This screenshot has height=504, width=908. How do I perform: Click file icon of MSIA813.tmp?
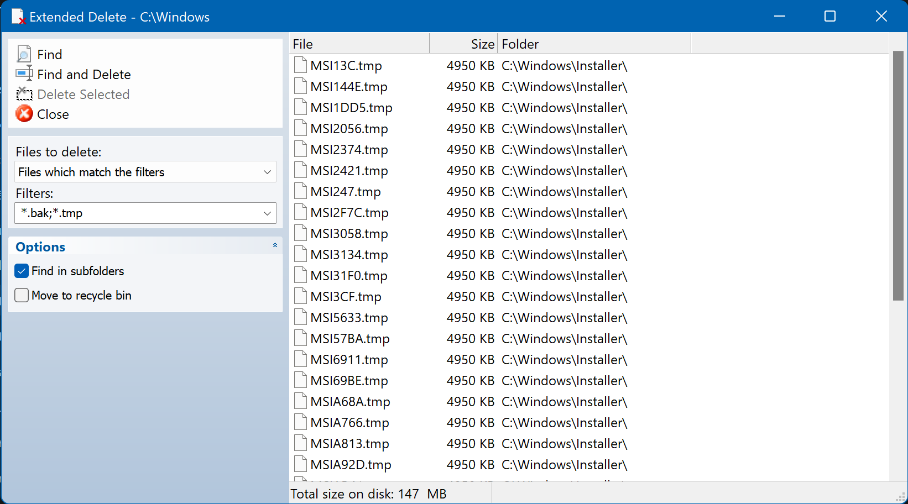[300, 443]
